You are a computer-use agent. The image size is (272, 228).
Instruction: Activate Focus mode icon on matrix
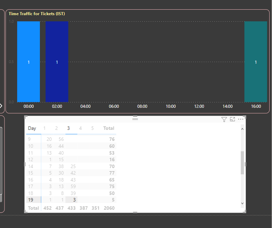pyautogui.click(x=232, y=119)
